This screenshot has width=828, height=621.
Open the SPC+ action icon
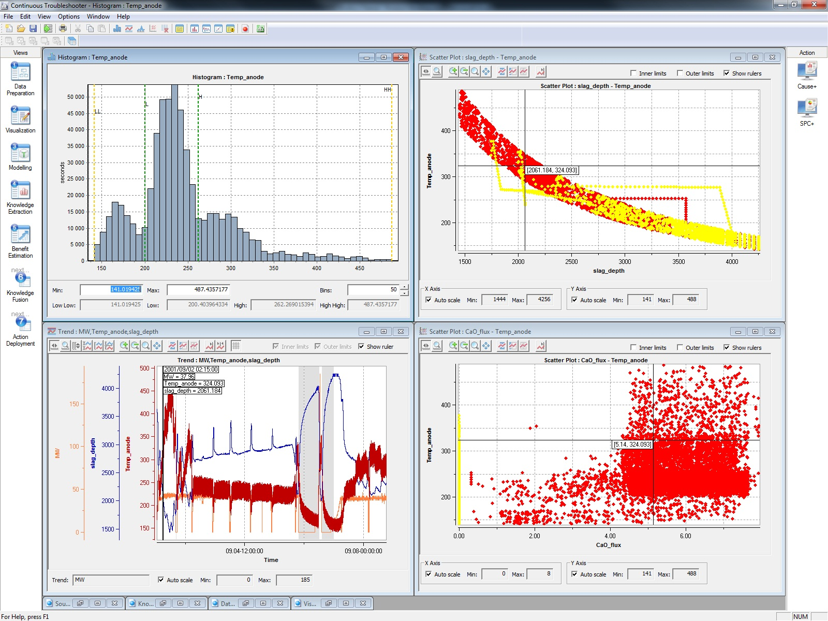click(x=807, y=109)
